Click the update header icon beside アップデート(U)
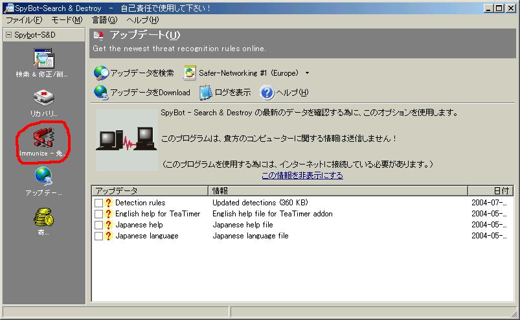Image resolution: width=520 pixels, height=320 pixels. pyautogui.click(x=98, y=35)
